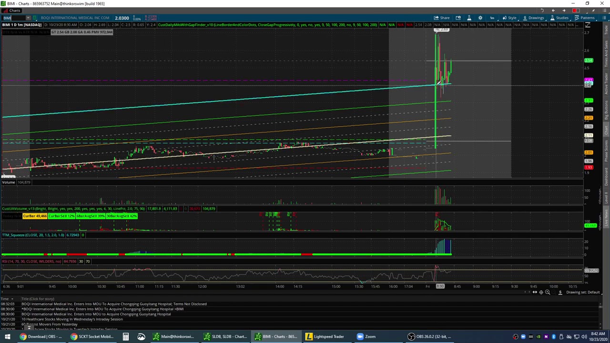Open the Patterns dropdown
This screenshot has width=610, height=343.
coord(585,18)
